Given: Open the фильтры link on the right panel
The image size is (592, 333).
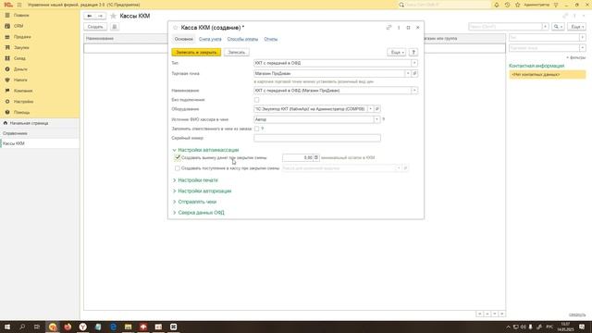Looking at the screenshot, I should [x=576, y=57].
